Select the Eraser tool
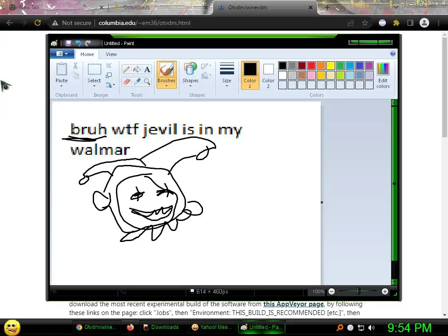Image resolution: width=448 pixels, height=336 pixels. coord(126,82)
